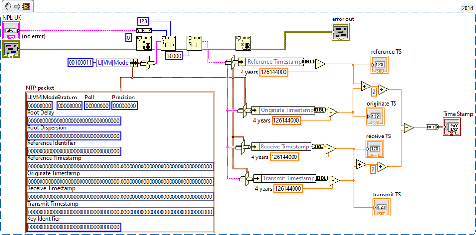This screenshot has width=476, height=235.
Task: Click the run arrow in toolbar
Action: coord(17,7)
